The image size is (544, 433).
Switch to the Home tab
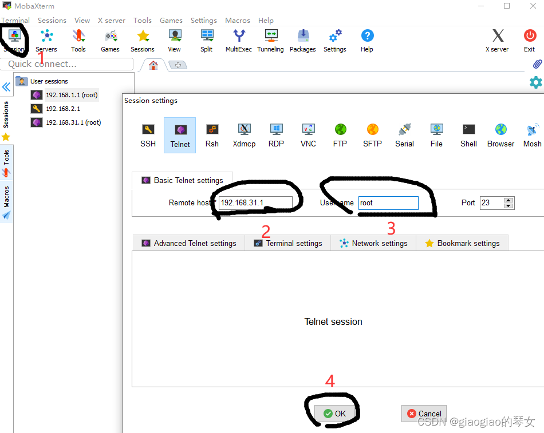[x=153, y=65]
